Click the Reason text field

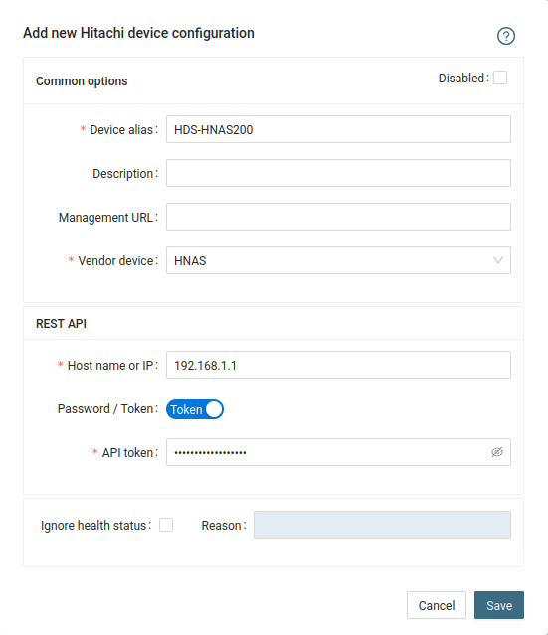(382, 525)
